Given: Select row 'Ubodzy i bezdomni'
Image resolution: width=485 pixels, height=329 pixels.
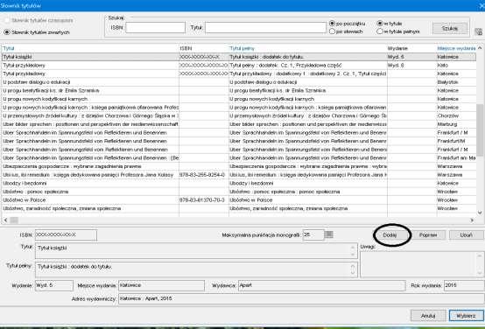Looking at the screenshot, I should click(x=238, y=183).
